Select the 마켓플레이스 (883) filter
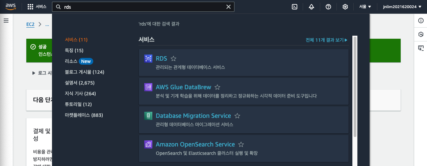This screenshot has width=427, height=166. coord(84,115)
